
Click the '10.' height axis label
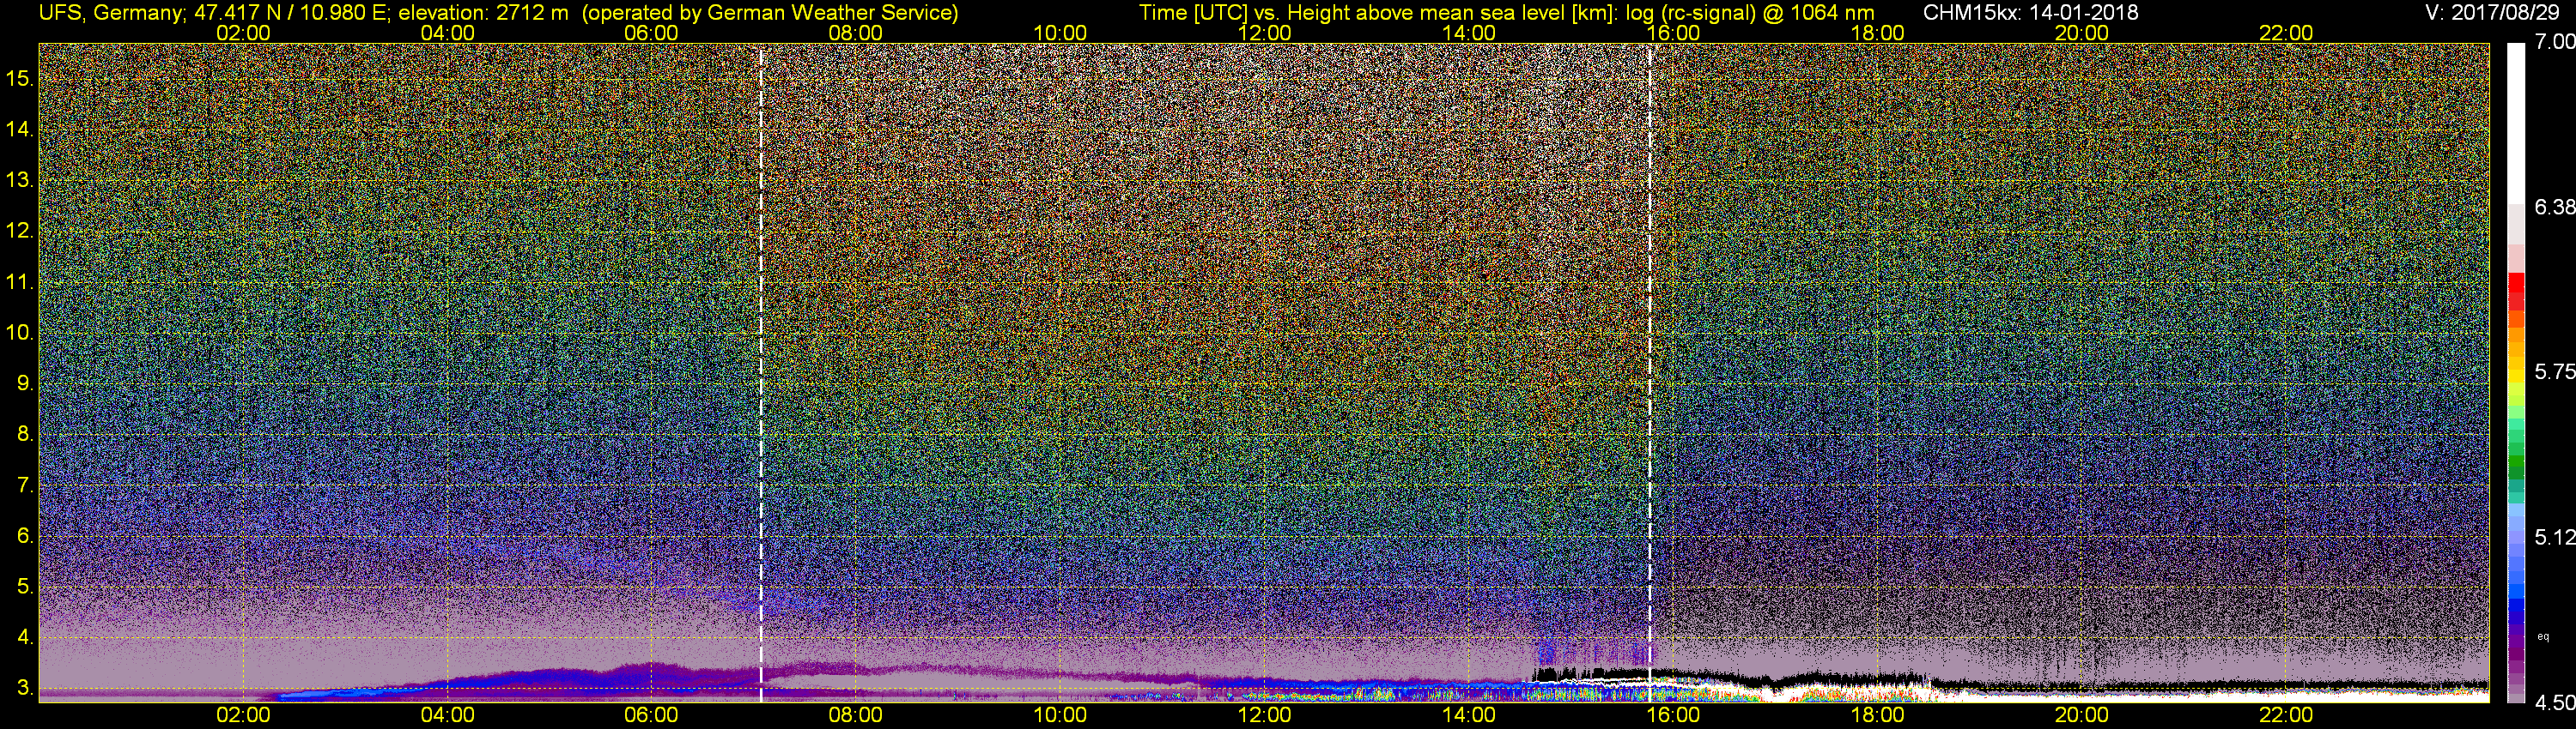pyautogui.click(x=20, y=333)
